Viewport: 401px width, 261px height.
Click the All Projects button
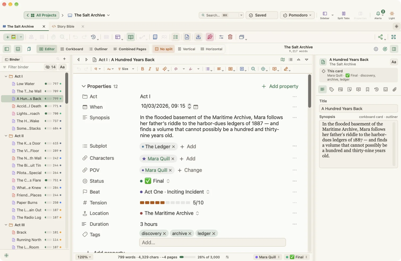coord(41,15)
